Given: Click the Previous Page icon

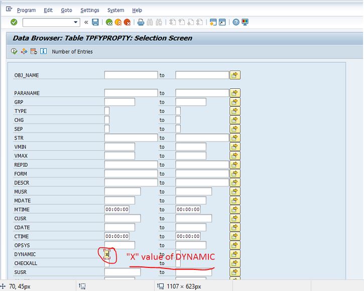Looking at the screenshot, I should coord(182,22).
